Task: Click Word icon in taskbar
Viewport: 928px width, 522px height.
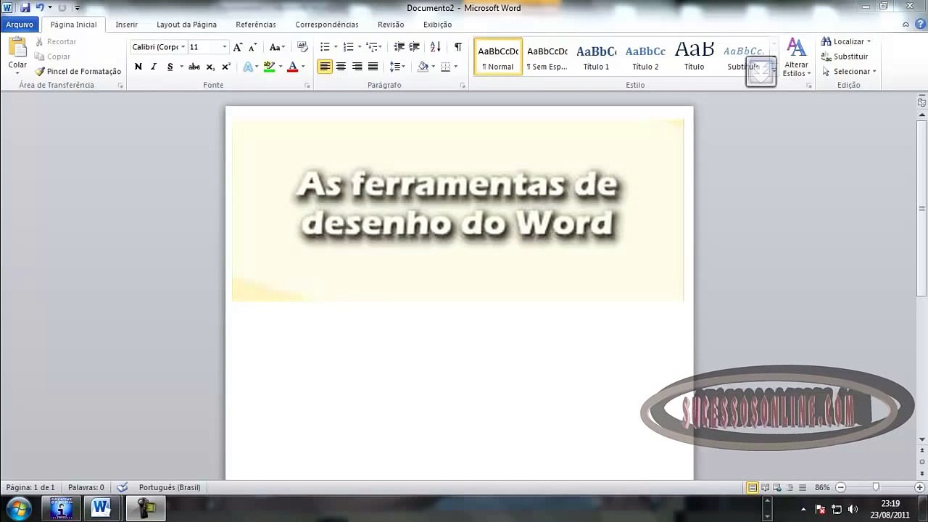Action: pos(101,509)
